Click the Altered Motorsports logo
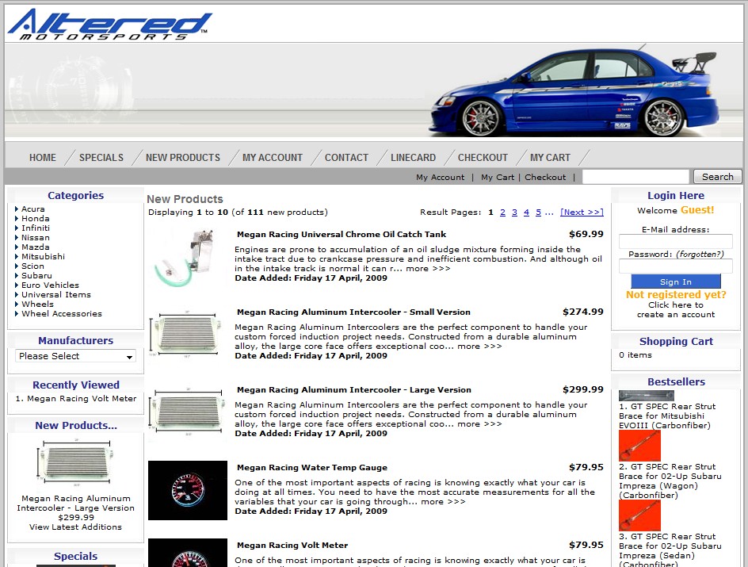The width and height of the screenshot is (748, 567). point(109,24)
